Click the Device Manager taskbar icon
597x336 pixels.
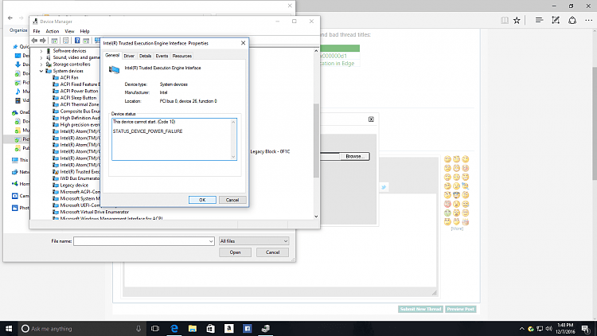point(265,328)
